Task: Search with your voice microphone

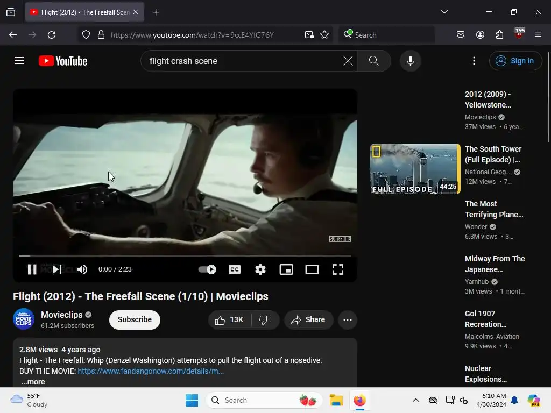Action: coord(410,61)
